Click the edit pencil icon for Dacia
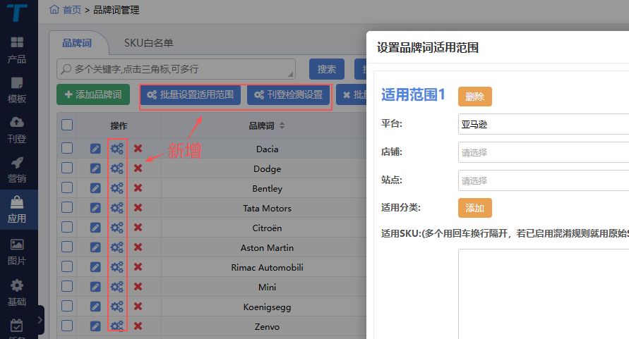Viewport: 629px width, 339px height. click(95, 149)
